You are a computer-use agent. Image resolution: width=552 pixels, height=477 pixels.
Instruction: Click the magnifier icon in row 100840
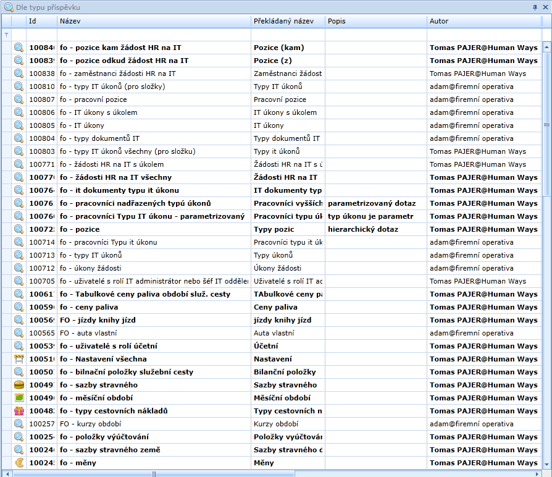pyautogui.click(x=19, y=48)
